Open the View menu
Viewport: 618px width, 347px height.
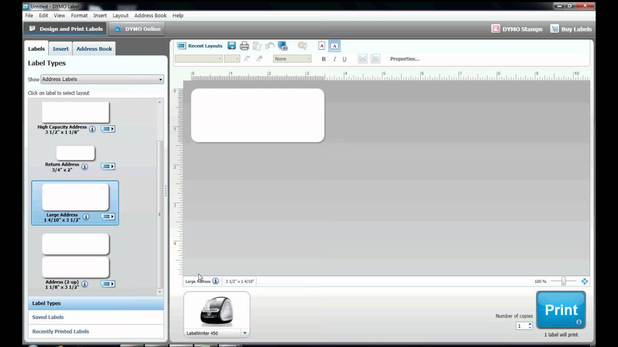pyautogui.click(x=59, y=15)
